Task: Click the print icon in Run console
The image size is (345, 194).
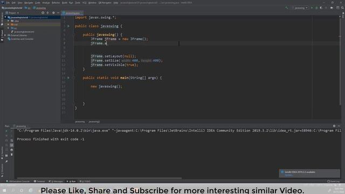Action: pos(12,150)
